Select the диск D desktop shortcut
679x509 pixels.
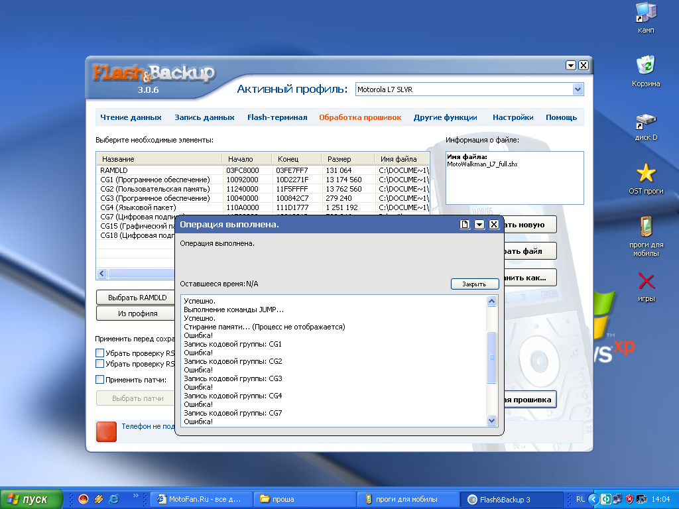point(646,127)
